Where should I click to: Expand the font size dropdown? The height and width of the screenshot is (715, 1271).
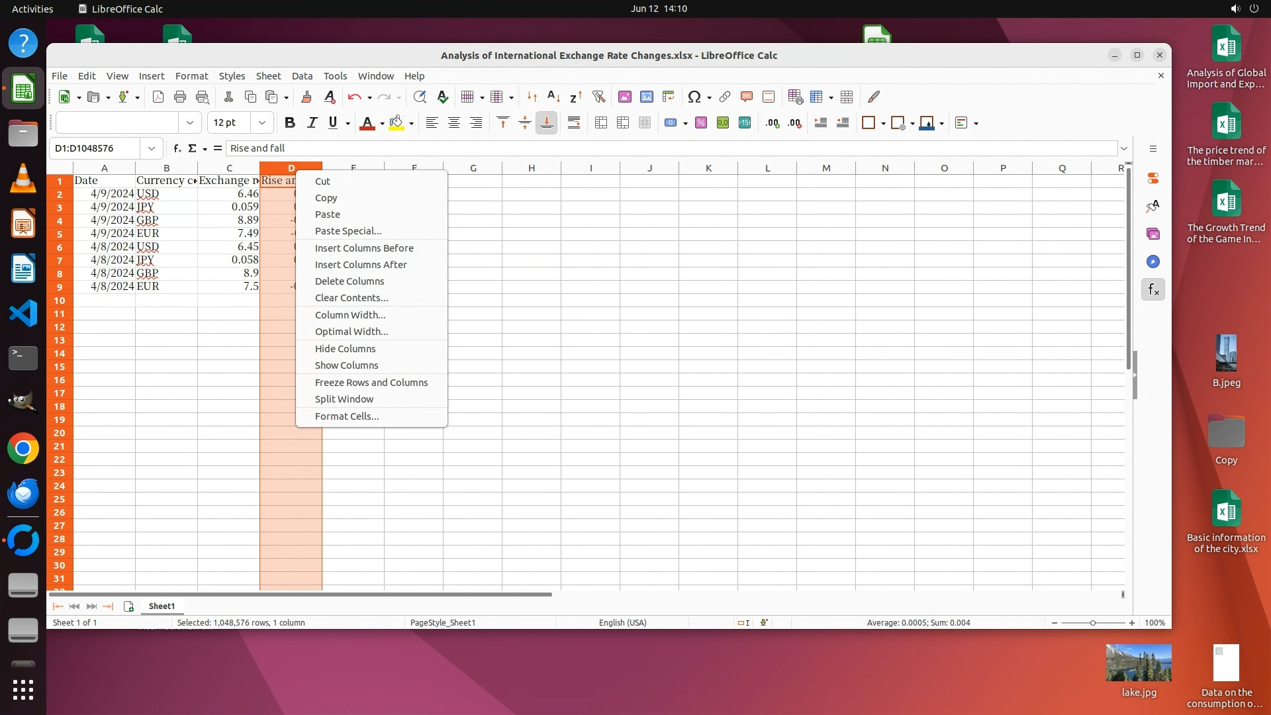[262, 122]
